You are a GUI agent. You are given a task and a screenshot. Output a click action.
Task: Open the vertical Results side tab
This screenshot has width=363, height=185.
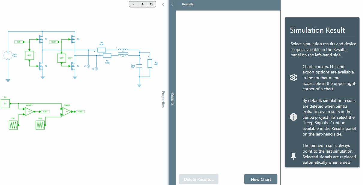172,99
